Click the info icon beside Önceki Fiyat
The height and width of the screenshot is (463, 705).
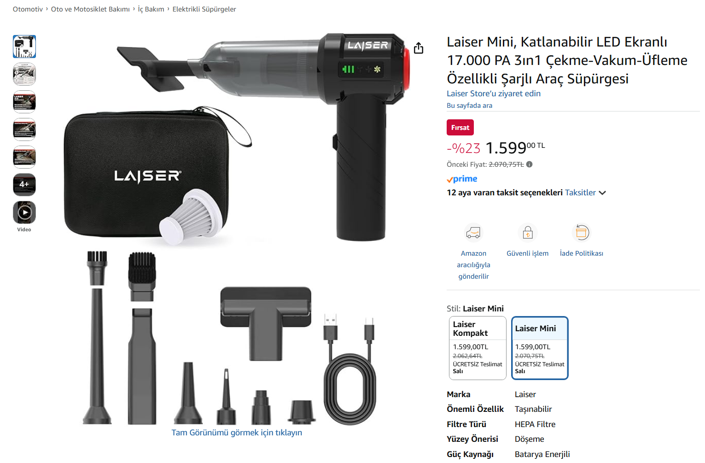[x=529, y=164]
